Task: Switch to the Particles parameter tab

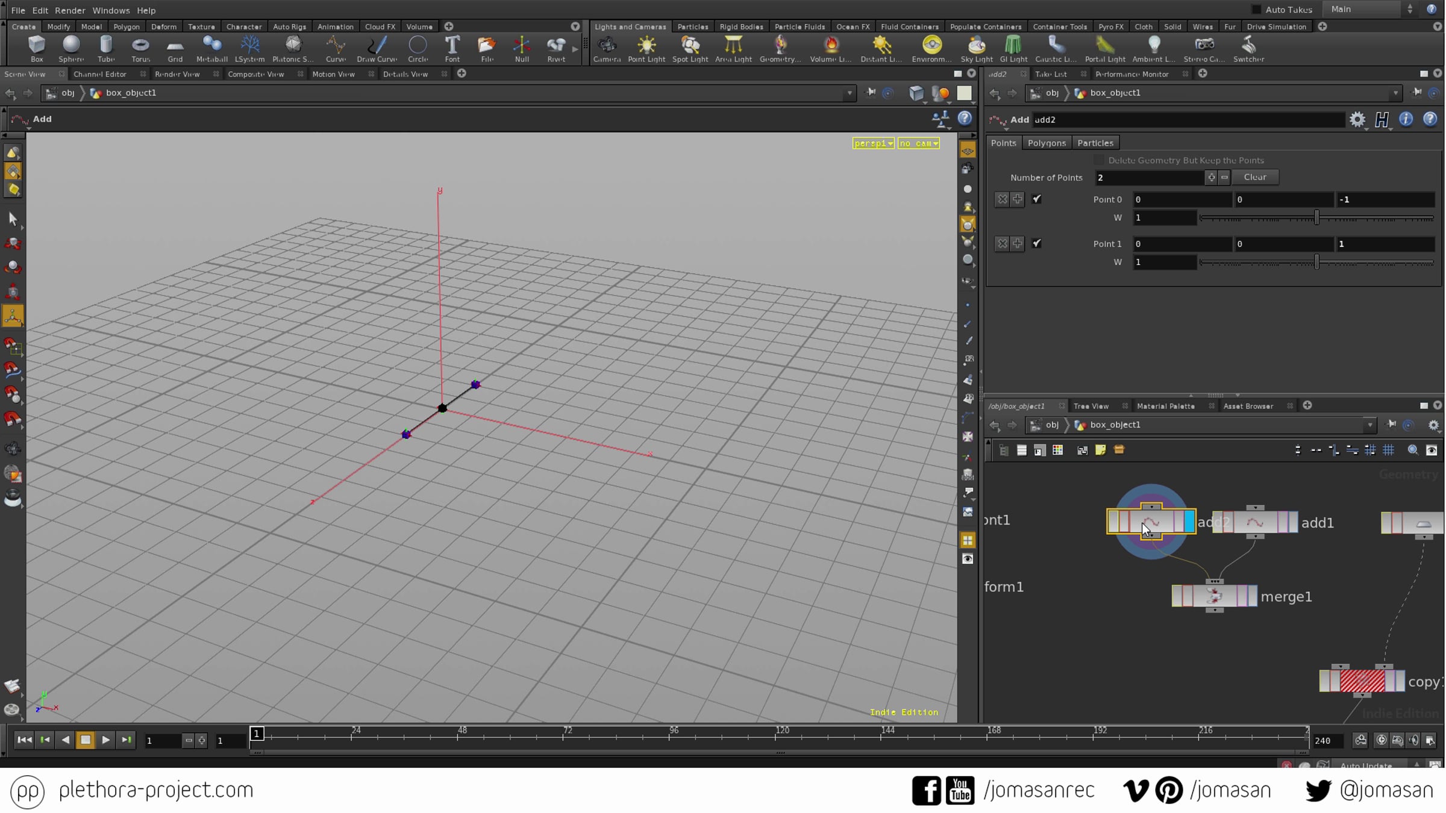Action: pyautogui.click(x=1095, y=143)
